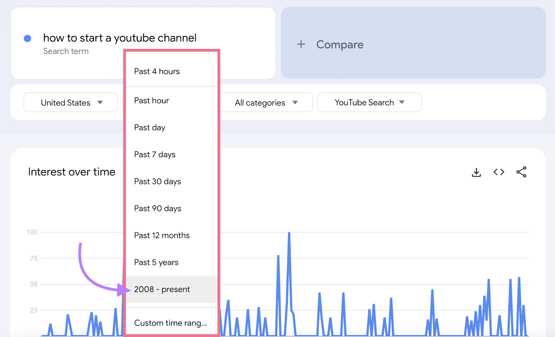Click the 75 y-axis label
The image size is (555, 337).
34,258
